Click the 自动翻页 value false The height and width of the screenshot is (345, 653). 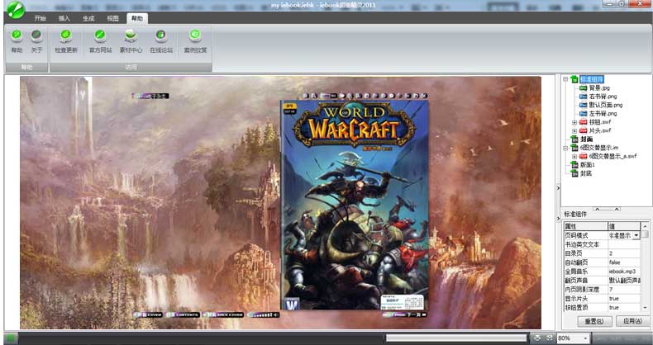pos(624,262)
